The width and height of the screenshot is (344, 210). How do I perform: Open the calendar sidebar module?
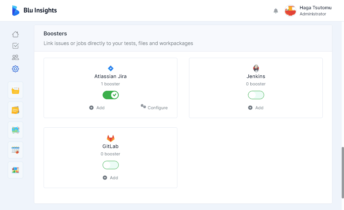[x=15, y=150]
